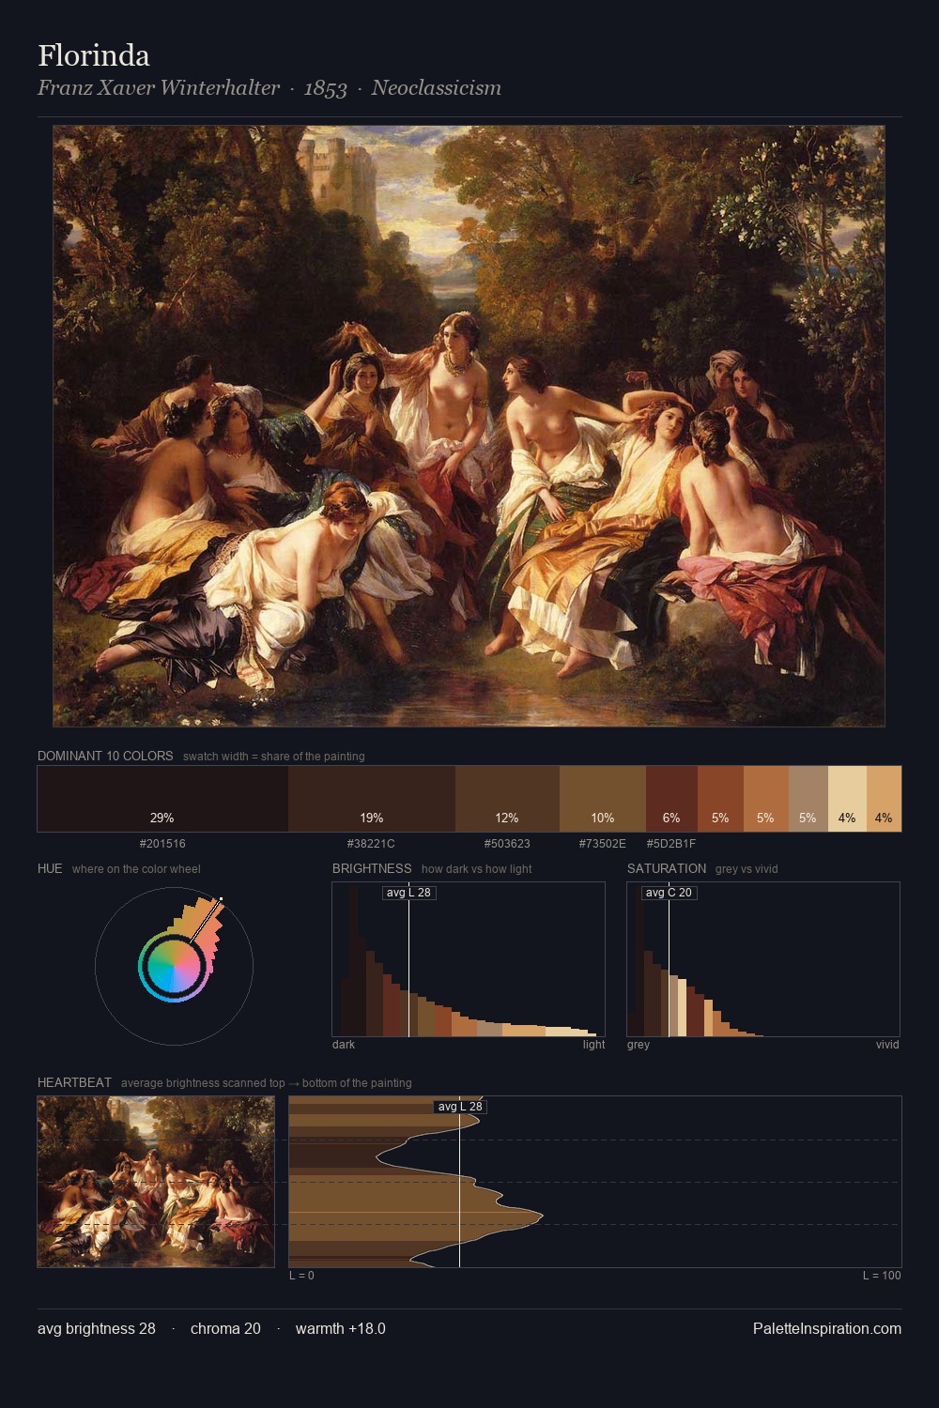
Task: Click hex code #201516
Action: [x=162, y=844]
